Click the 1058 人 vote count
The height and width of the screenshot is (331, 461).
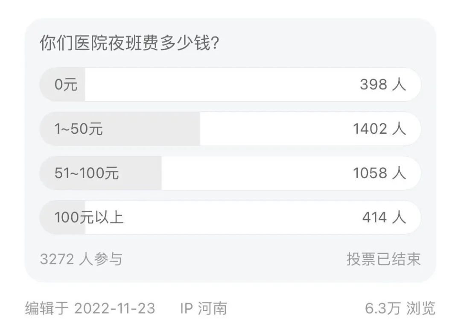point(379,173)
